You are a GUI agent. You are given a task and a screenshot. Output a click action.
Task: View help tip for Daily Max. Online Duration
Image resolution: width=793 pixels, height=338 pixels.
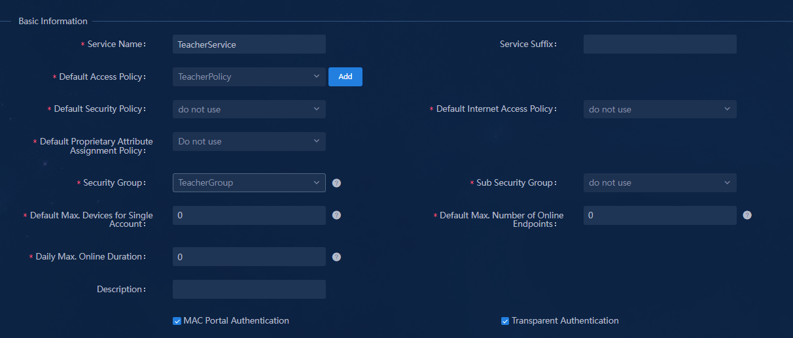point(336,257)
